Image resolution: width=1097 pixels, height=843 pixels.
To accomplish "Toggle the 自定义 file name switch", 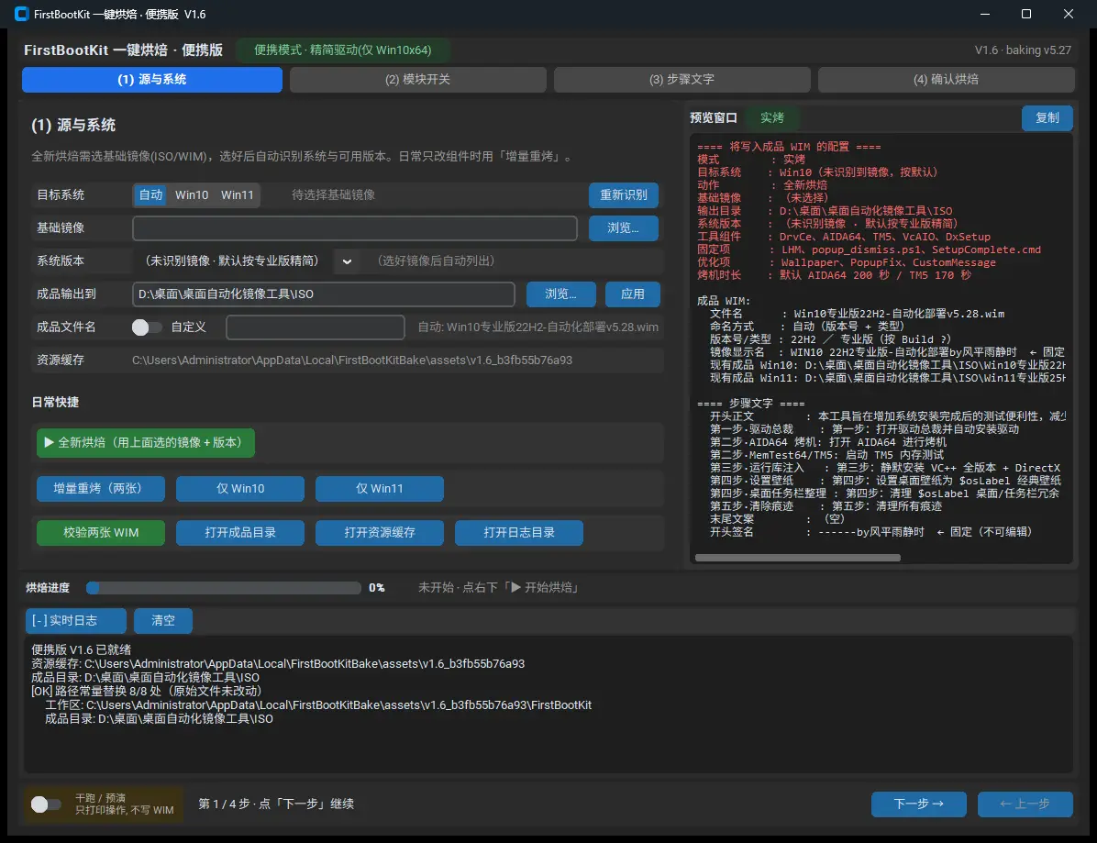I will [x=146, y=327].
